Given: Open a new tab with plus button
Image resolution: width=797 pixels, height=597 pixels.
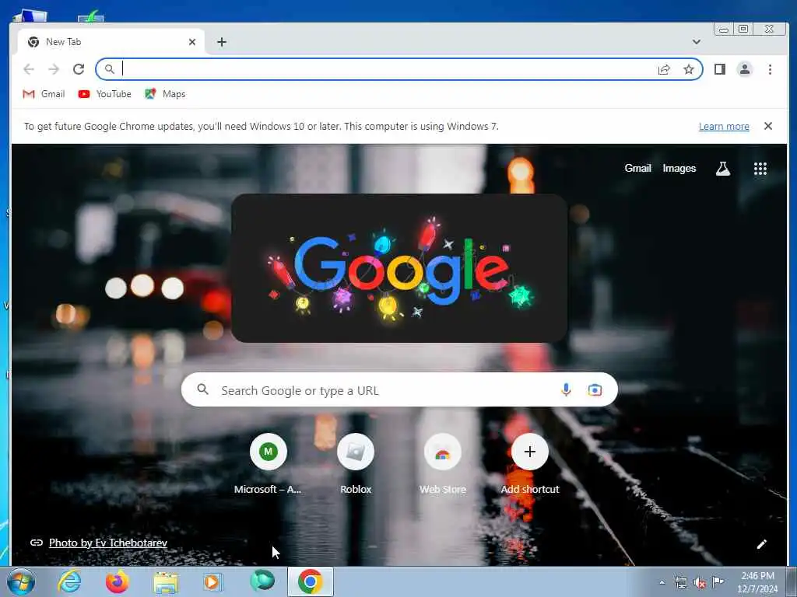Looking at the screenshot, I should [222, 42].
